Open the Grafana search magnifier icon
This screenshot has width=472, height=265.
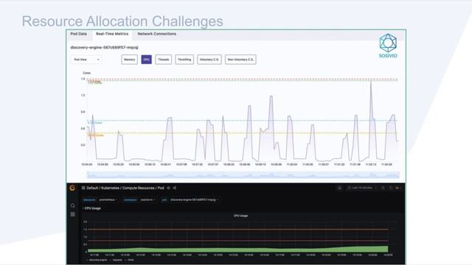(73, 206)
